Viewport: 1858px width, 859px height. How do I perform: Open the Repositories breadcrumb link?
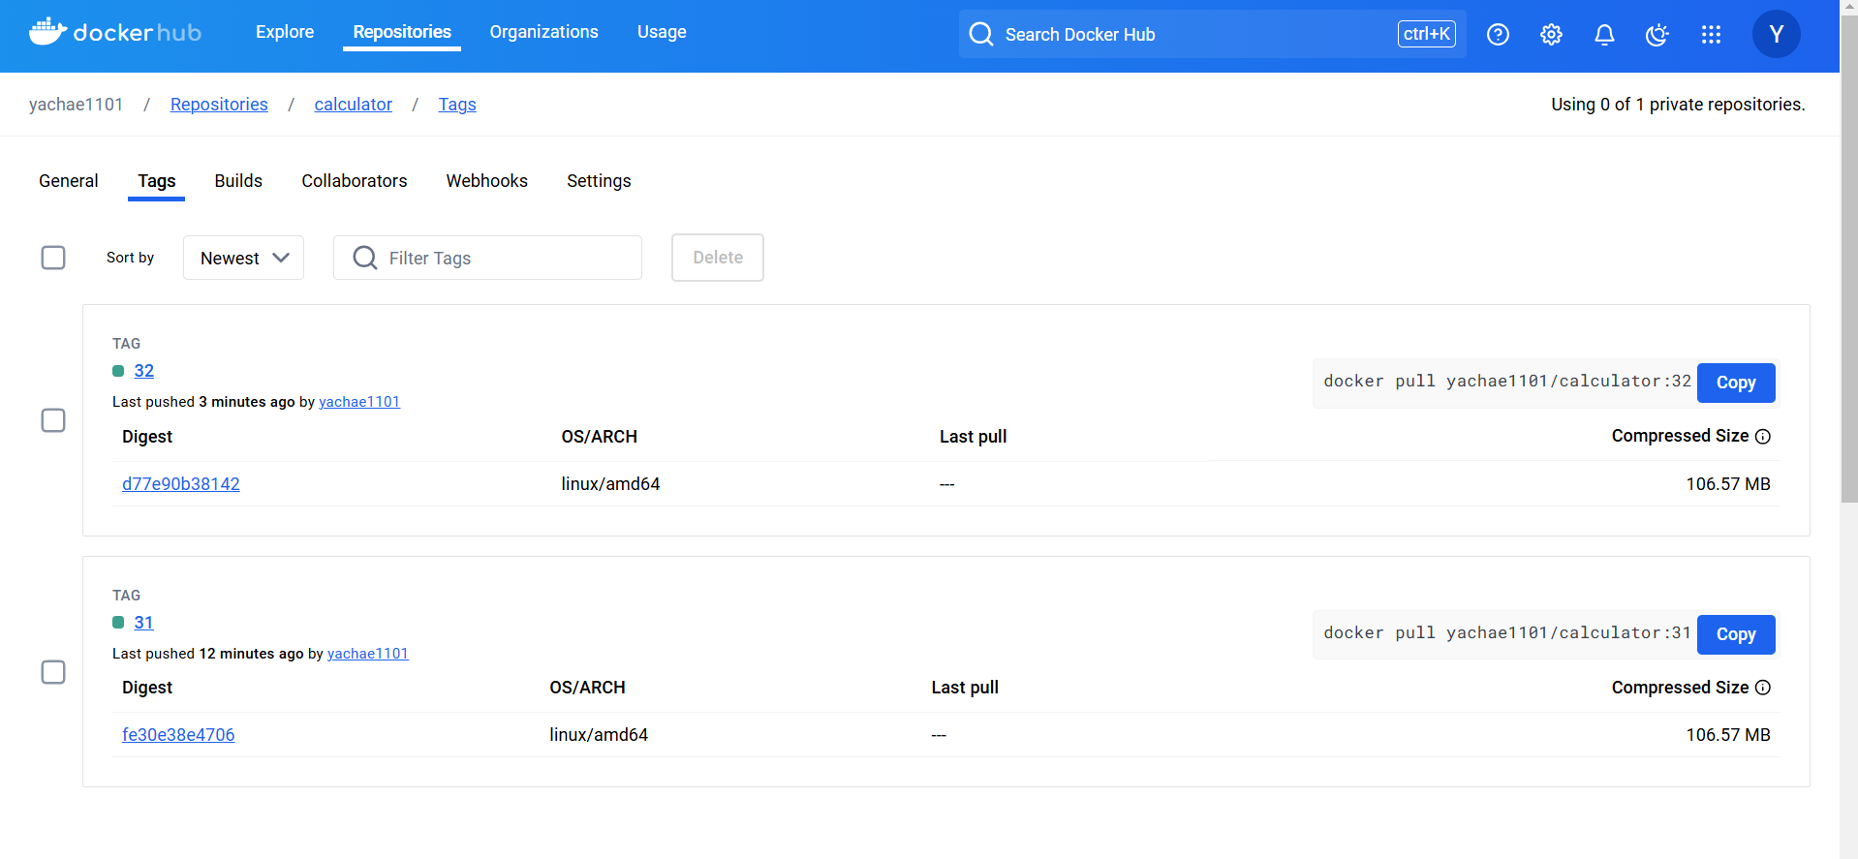point(219,105)
